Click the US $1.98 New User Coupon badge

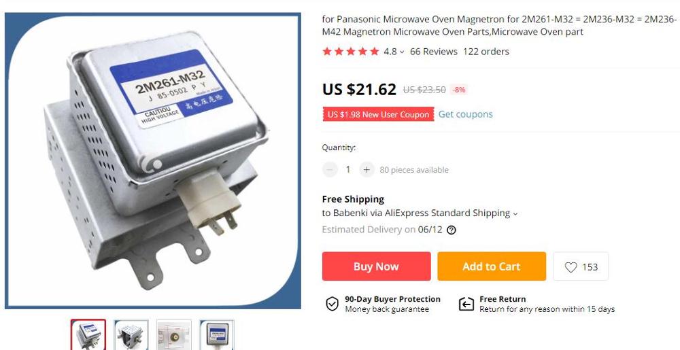pyautogui.click(x=378, y=114)
